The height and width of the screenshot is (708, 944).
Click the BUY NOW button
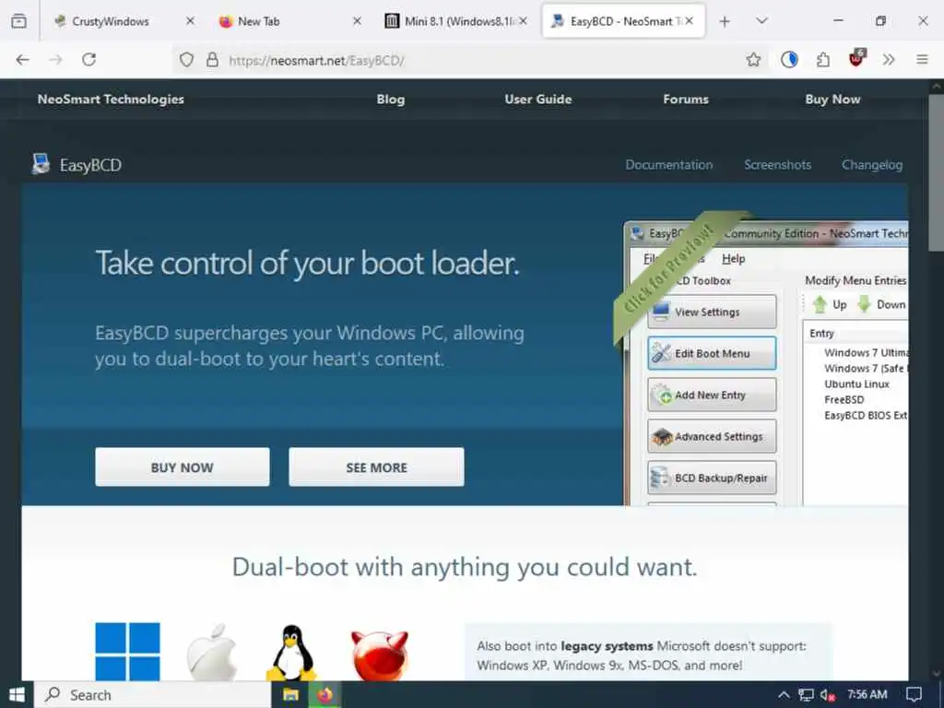click(x=183, y=466)
